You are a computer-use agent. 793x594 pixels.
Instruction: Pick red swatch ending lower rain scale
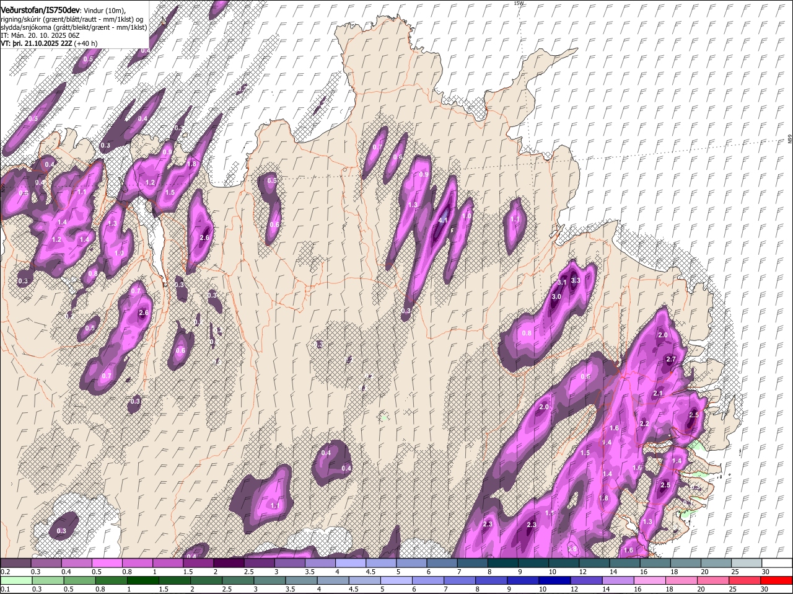point(777,580)
